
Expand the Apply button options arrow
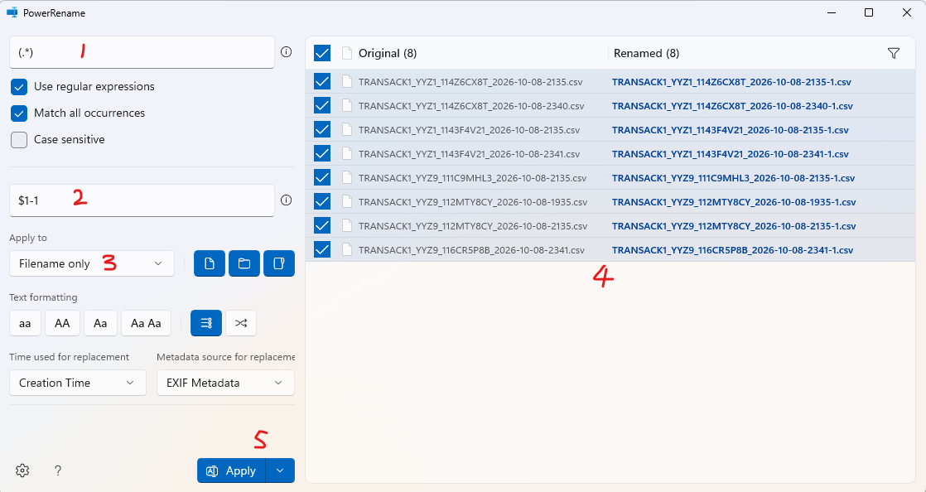281,470
